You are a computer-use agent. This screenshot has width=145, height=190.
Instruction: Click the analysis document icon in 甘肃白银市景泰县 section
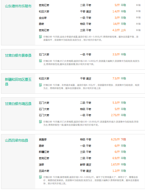coord(40,61)
